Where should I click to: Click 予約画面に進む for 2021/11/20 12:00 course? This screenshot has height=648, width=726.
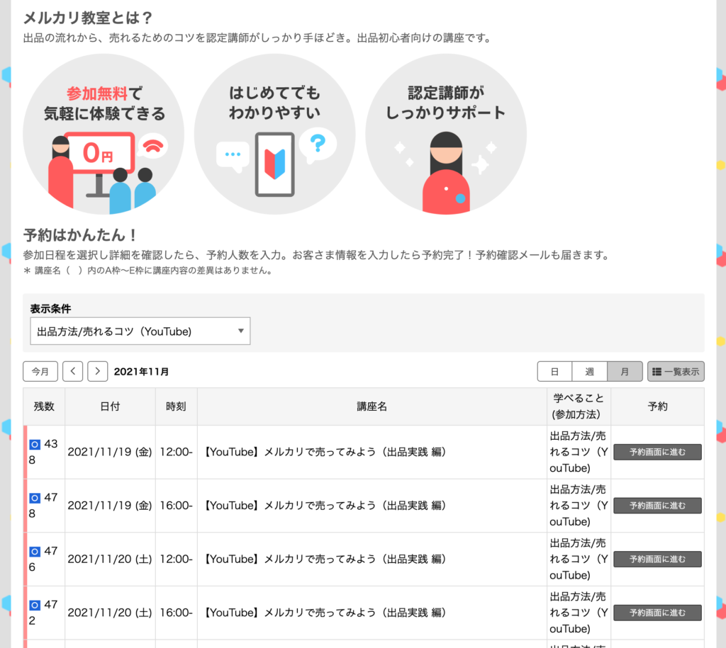(x=657, y=559)
